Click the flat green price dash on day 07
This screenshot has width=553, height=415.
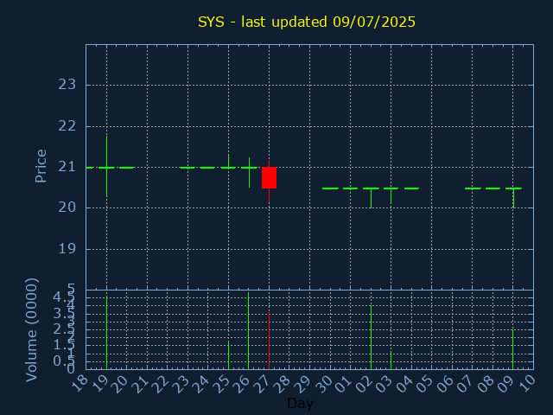tap(473, 188)
